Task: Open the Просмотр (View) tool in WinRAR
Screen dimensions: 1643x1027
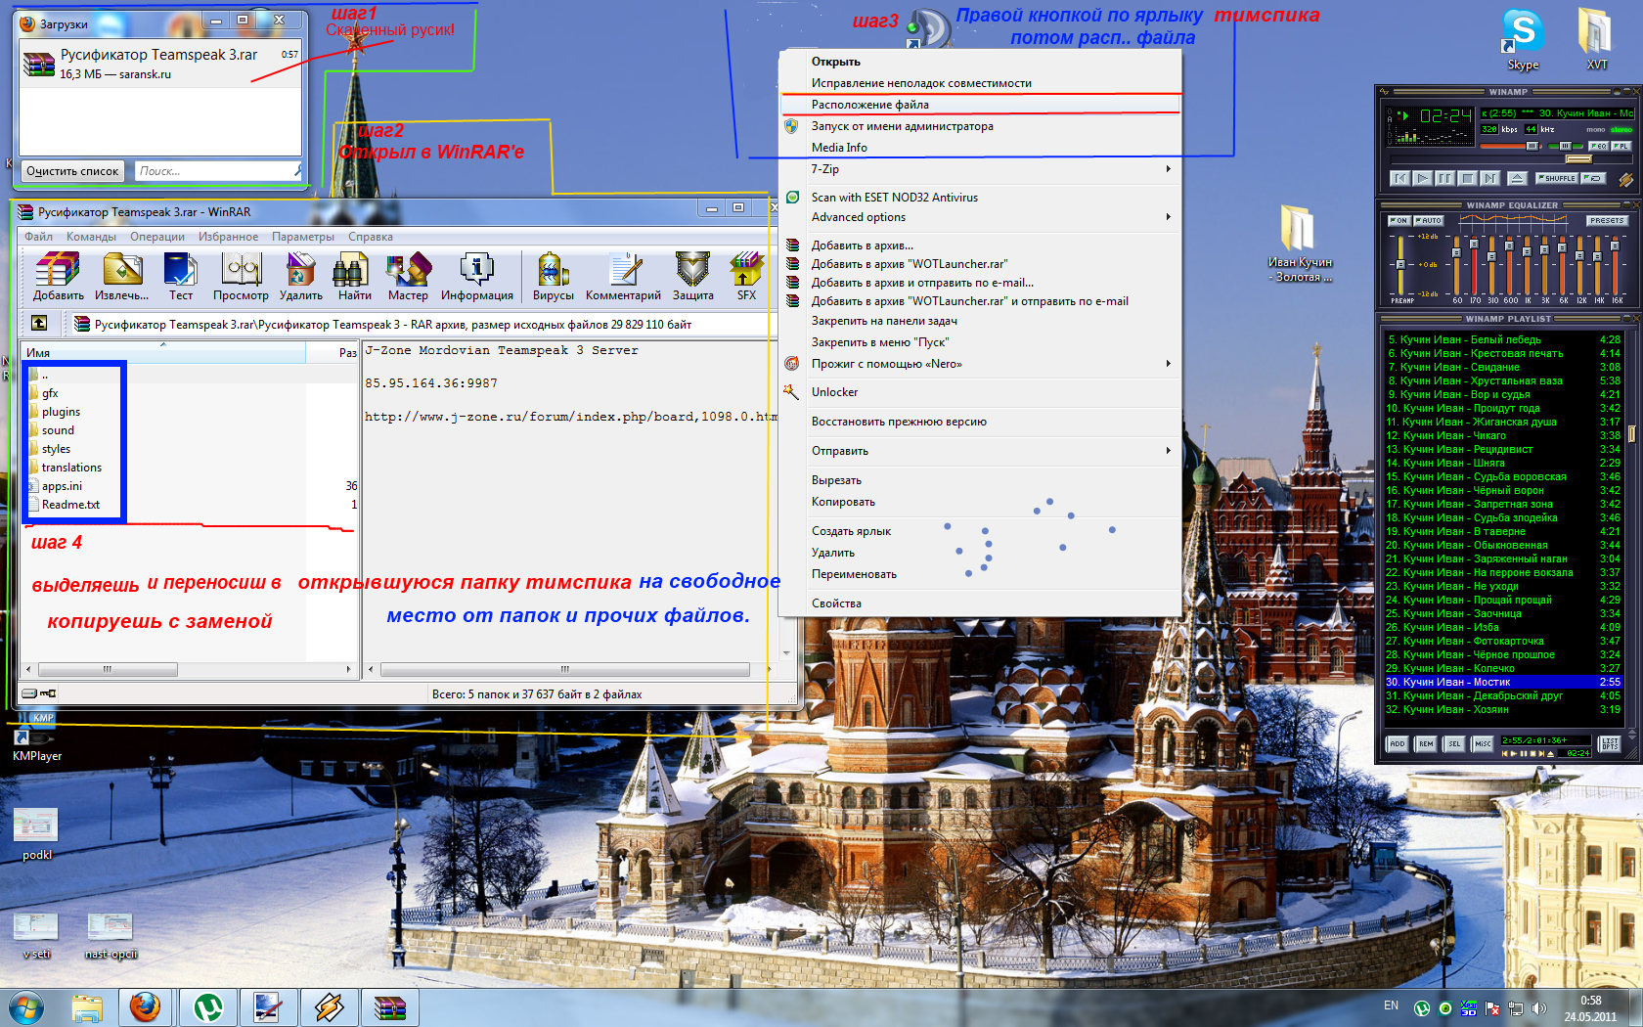Action: click(x=241, y=277)
